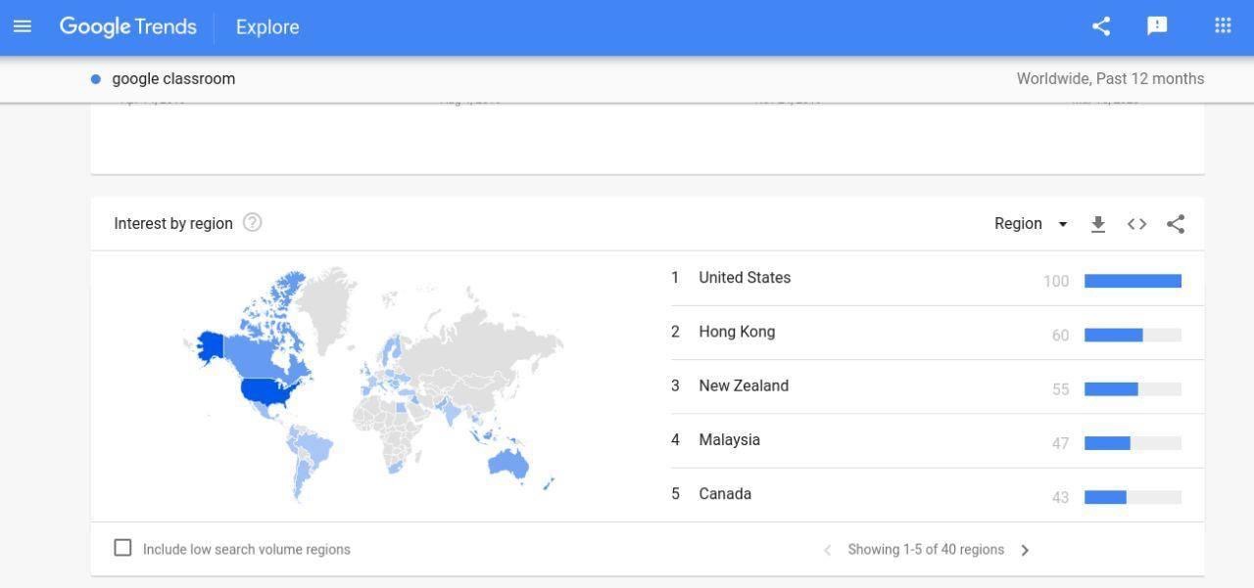Click United States in the region list
The width and height of the screenshot is (1254, 588).
point(745,278)
